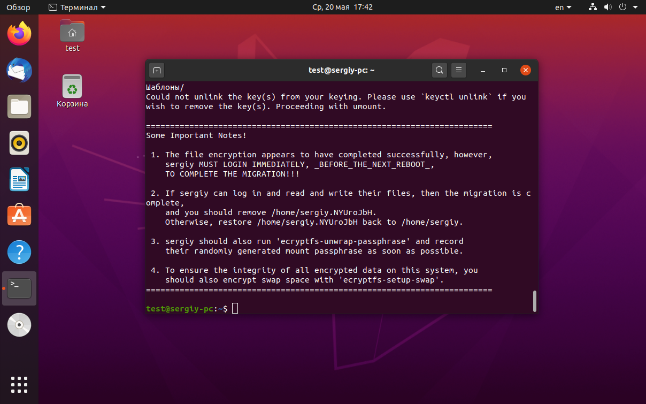Click the terminal vertical scrollbar

coord(534,301)
